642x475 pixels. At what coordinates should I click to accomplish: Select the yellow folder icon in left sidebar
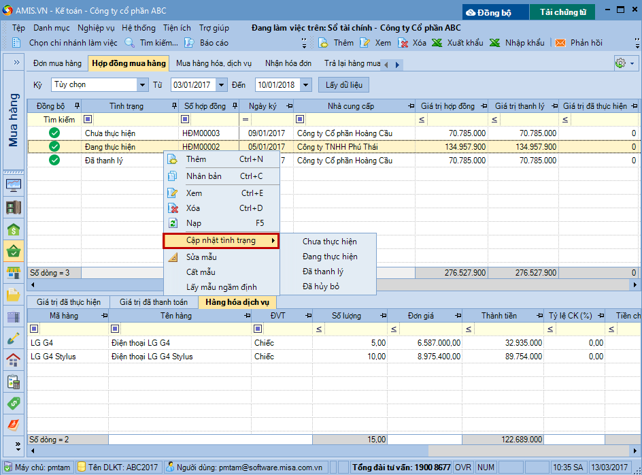[x=14, y=295]
